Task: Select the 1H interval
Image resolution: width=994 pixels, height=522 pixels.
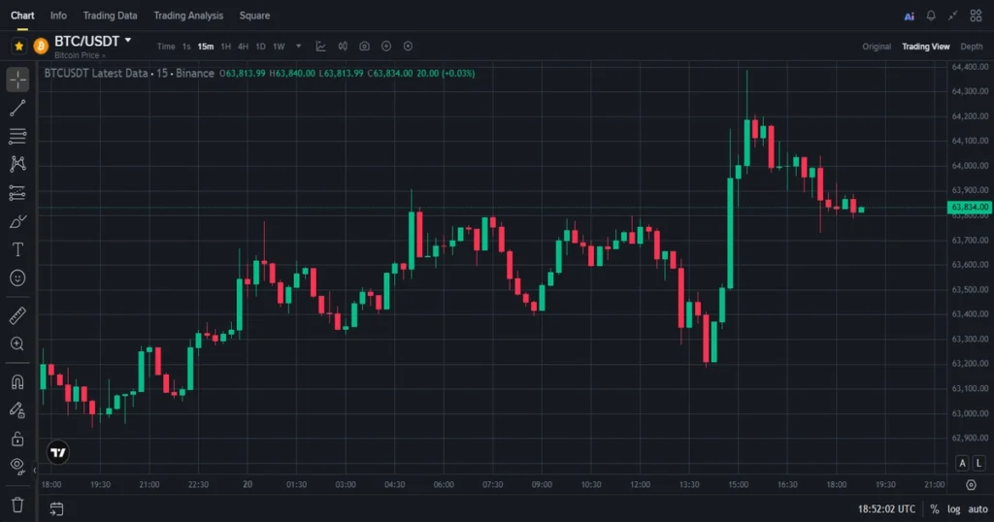Action: (225, 47)
